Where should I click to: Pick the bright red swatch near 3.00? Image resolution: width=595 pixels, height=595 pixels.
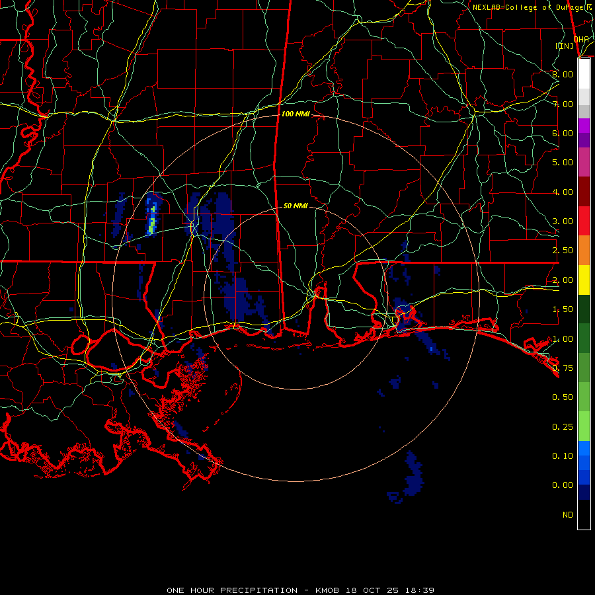click(x=584, y=221)
